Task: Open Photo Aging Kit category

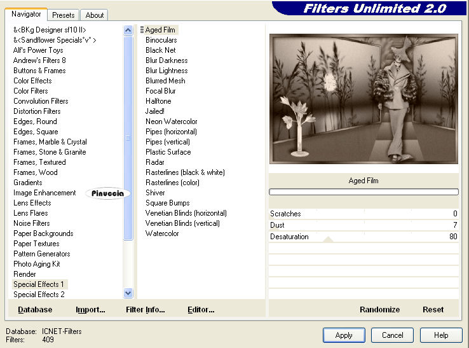Action: [x=36, y=264]
